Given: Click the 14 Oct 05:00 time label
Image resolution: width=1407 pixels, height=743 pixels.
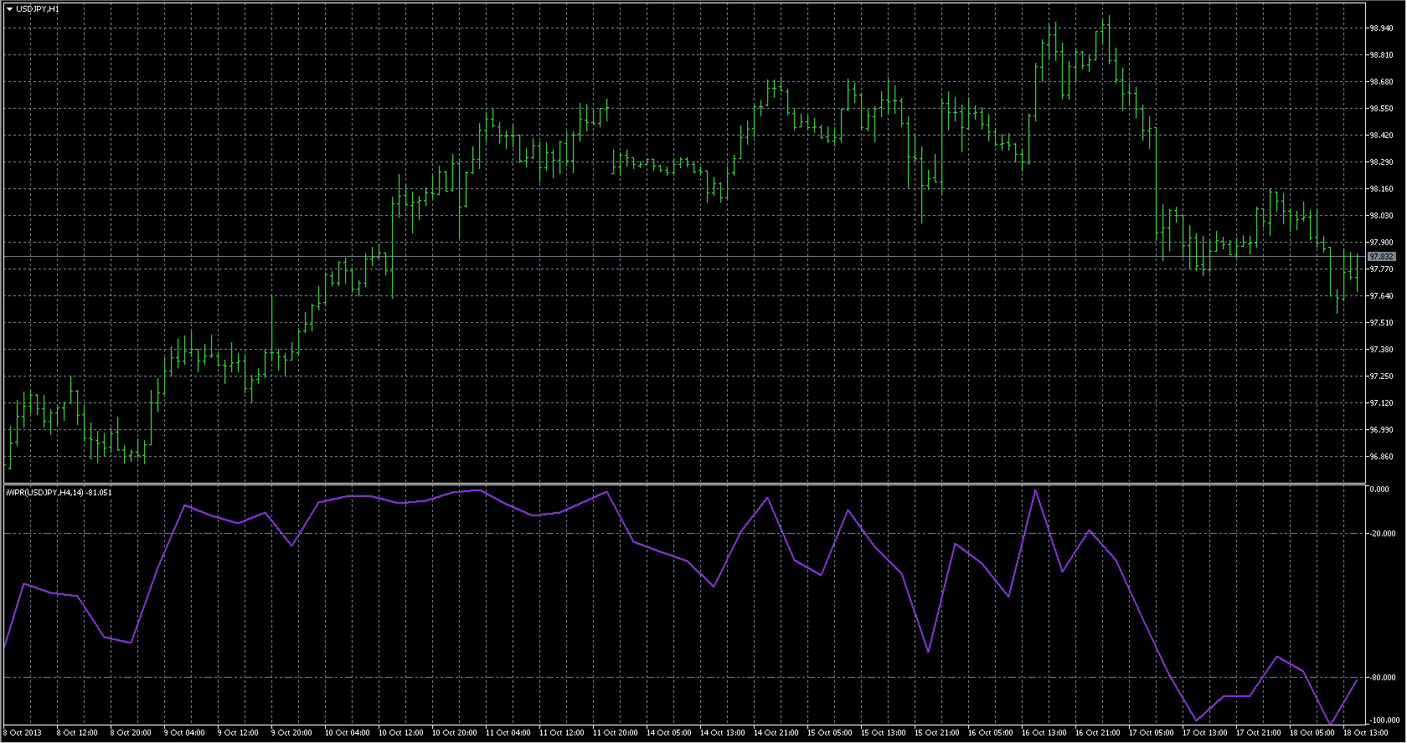Looking at the screenshot, I should tap(669, 733).
